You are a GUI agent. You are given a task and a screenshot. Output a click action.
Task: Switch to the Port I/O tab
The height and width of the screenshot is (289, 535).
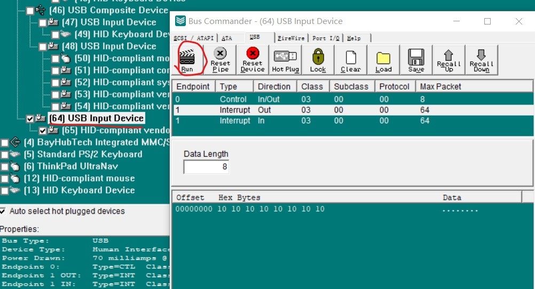(x=326, y=38)
